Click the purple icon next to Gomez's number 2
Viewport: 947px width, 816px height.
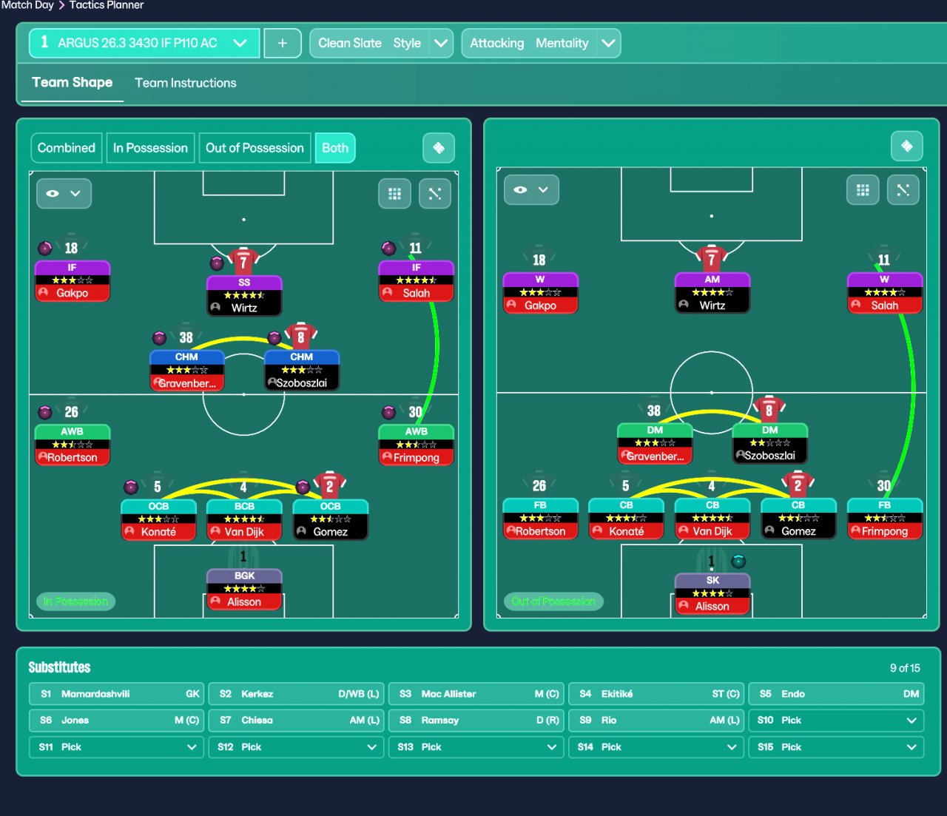303,487
